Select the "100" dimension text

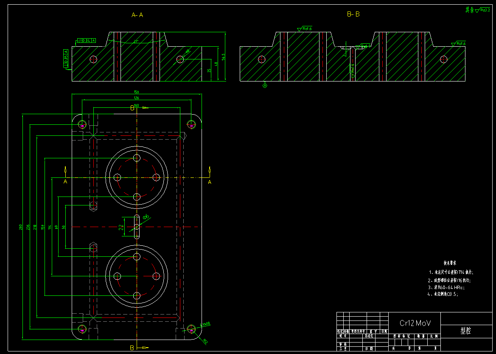137,105
